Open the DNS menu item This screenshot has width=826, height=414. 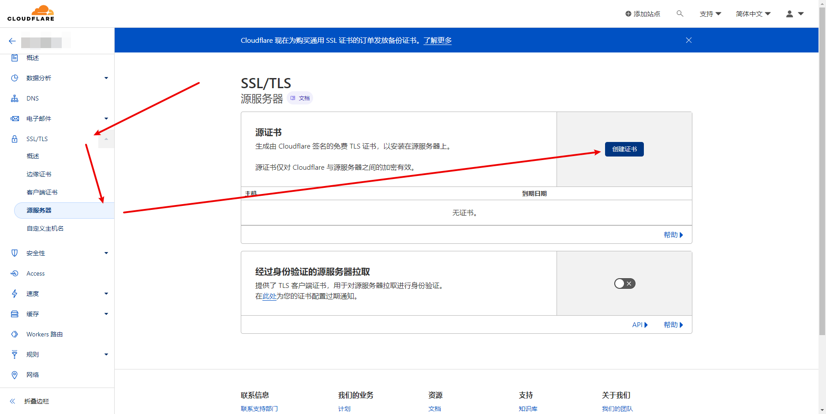[x=33, y=98]
